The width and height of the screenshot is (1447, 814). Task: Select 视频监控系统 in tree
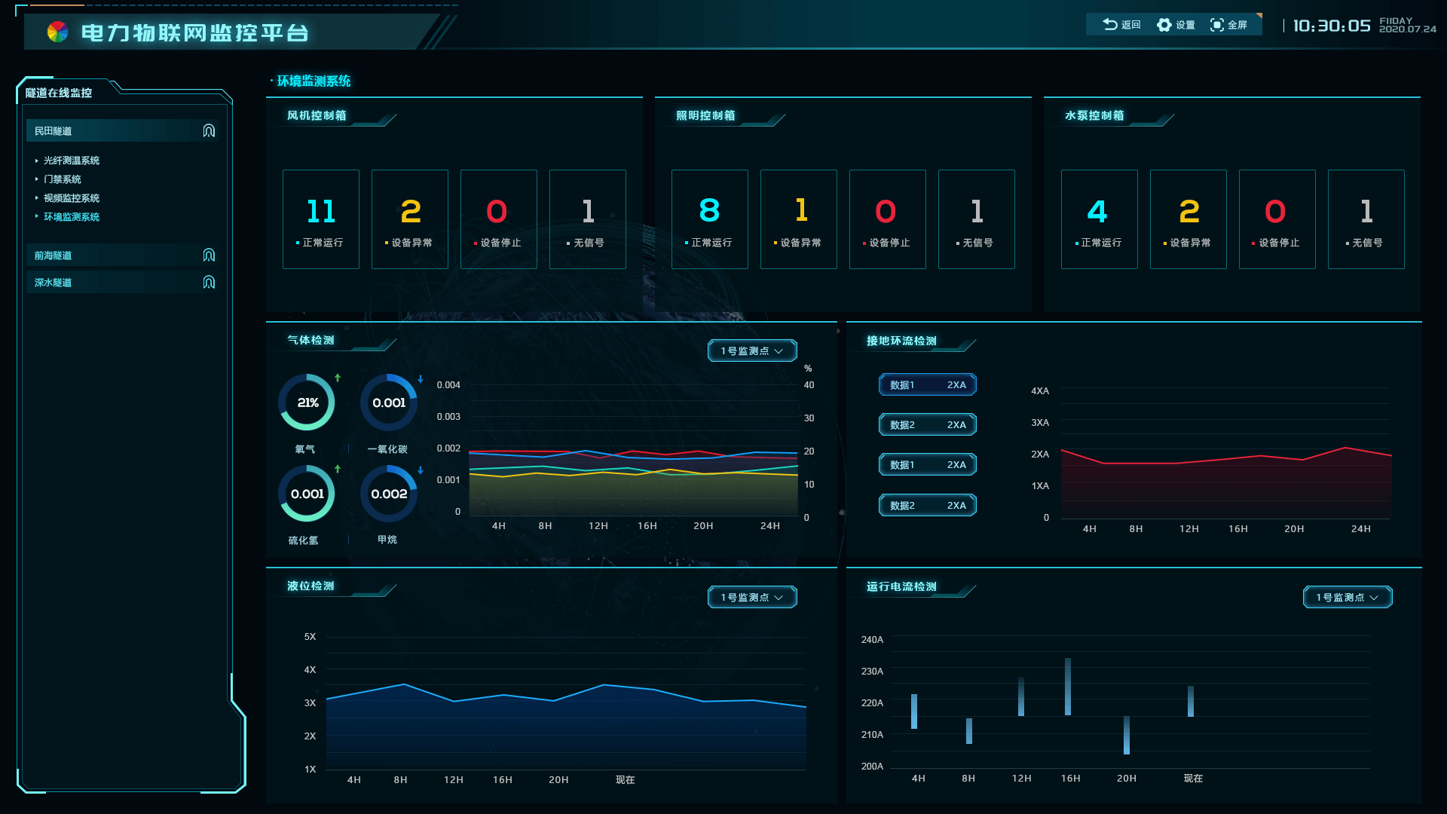pos(72,198)
